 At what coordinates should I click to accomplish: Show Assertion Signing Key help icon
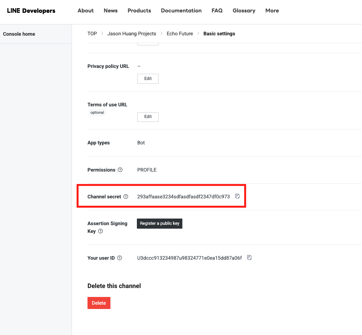pyautogui.click(x=100, y=231)
